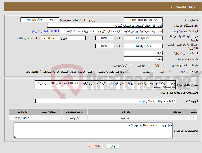This screenshot has height=153, width=202.
Task: Click the announcement date field 1404/03/06 - 11:59
Action: (x=40, y=20)
